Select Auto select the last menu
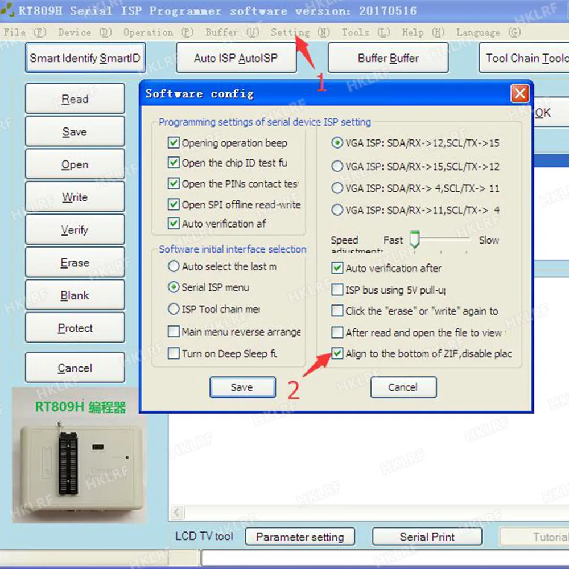 pyautogui.click(x=174, y=266)
